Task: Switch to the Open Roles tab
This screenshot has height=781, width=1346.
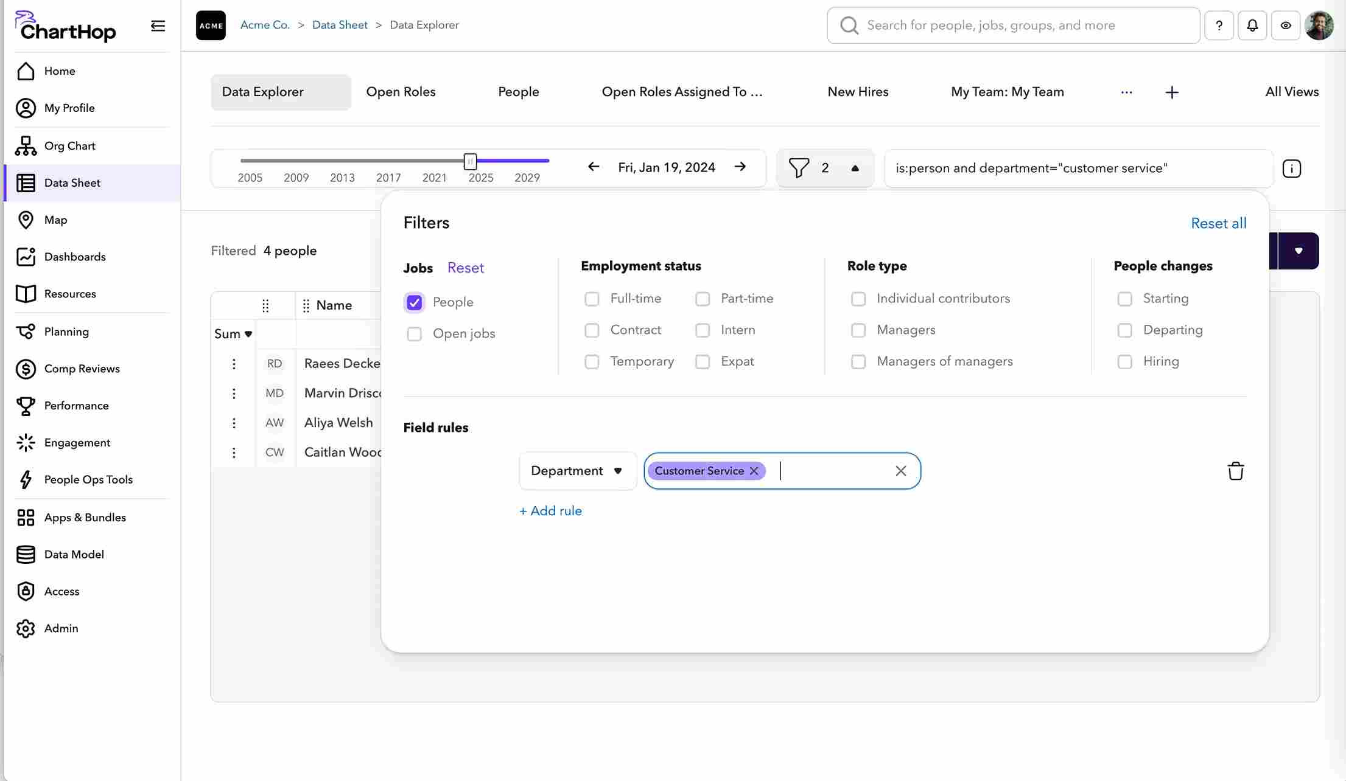Action: [x=401, y=92]
